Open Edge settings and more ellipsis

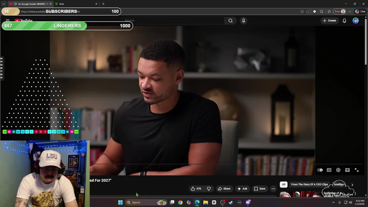tap(350, 11)
